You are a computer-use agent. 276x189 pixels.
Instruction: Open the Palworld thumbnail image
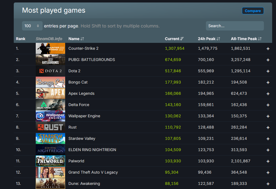(50, 161)
